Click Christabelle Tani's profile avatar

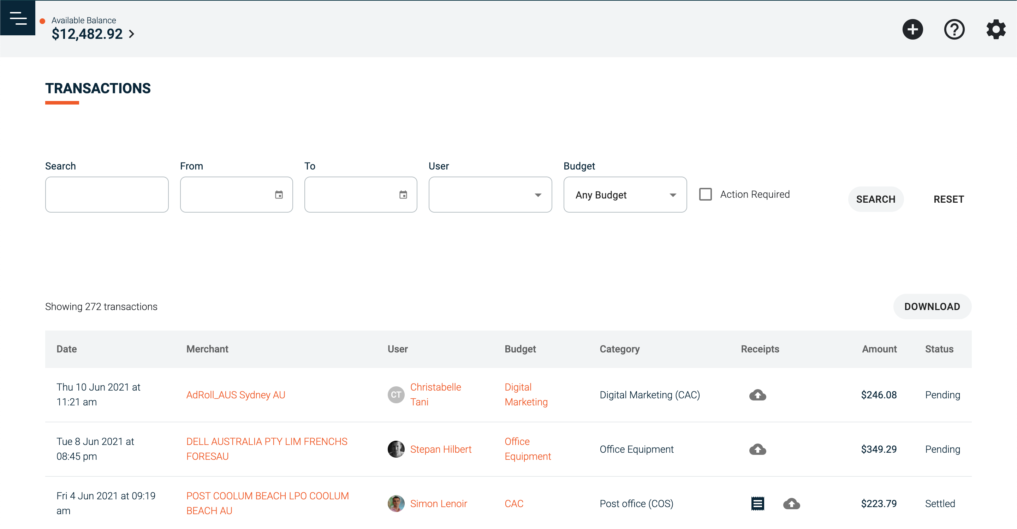coord(395,394)
